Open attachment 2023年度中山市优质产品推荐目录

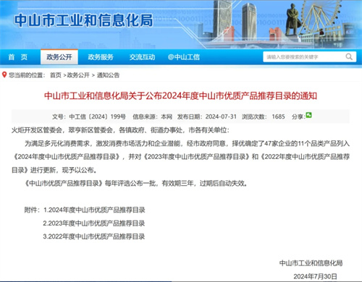(x=94, y=223)
